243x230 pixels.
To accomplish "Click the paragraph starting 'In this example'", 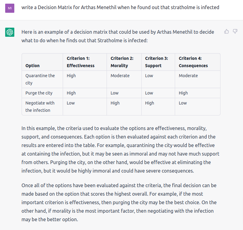I will pos(120,149).
